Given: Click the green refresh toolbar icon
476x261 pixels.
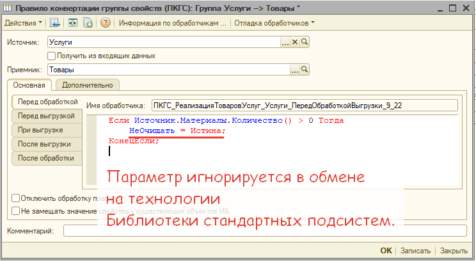Looking at the screenshot, I should [72, 23].
